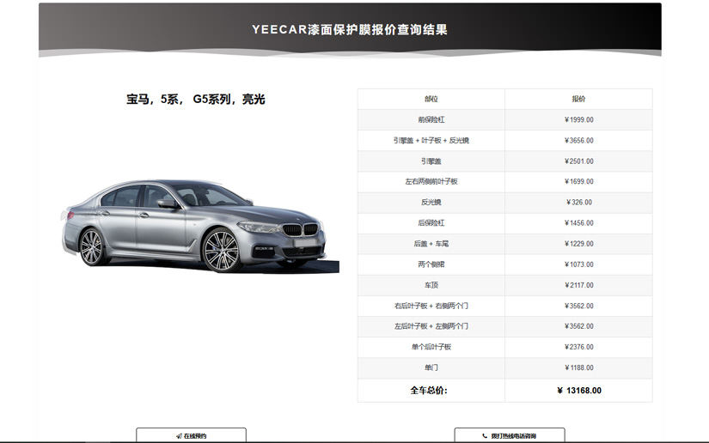Select the 两个侧裙 part cell
The width and height of the screenshot is (709, 443).
[x=431, y=264]
